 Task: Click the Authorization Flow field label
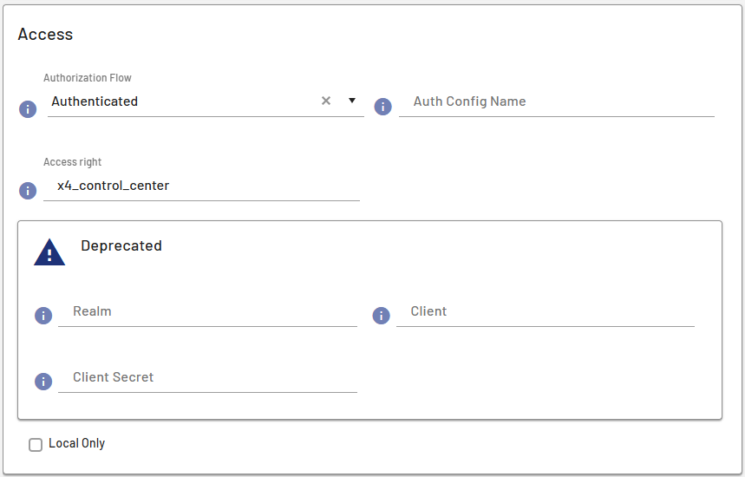coord(88,78)
